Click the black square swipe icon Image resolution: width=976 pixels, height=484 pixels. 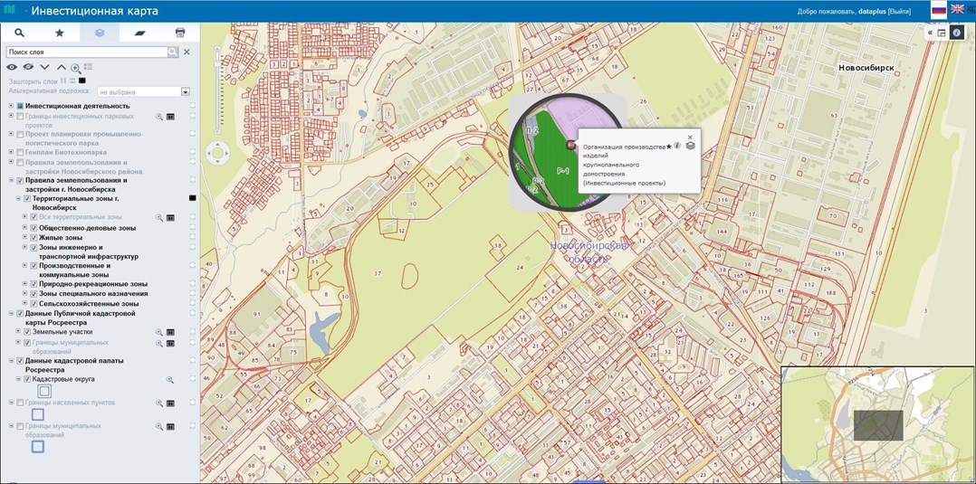[x=82, y=81]
